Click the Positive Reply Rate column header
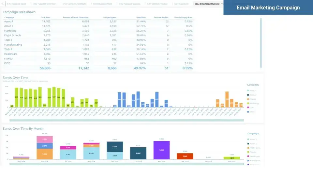 pyautogui.click(x=183, y=17)
